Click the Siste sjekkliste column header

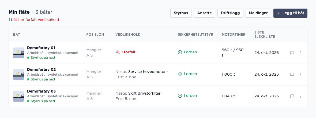pyautogui.click(x=265, y=35)
